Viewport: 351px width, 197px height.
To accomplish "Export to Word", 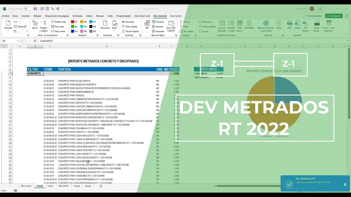I will coord(297,25).
